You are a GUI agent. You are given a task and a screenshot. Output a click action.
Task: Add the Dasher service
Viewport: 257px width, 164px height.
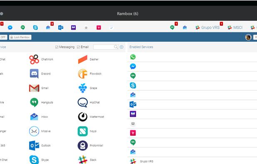88,59
